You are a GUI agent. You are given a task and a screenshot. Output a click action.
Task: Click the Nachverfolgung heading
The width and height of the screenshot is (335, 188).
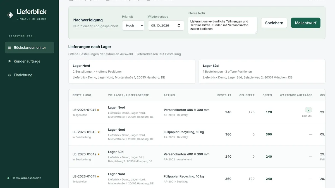(88, 20)
